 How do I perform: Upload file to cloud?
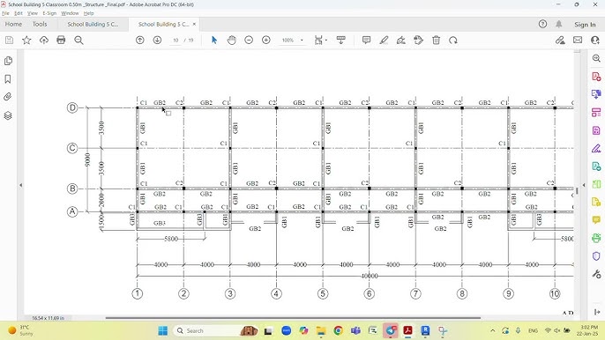(x=44, y=41)
